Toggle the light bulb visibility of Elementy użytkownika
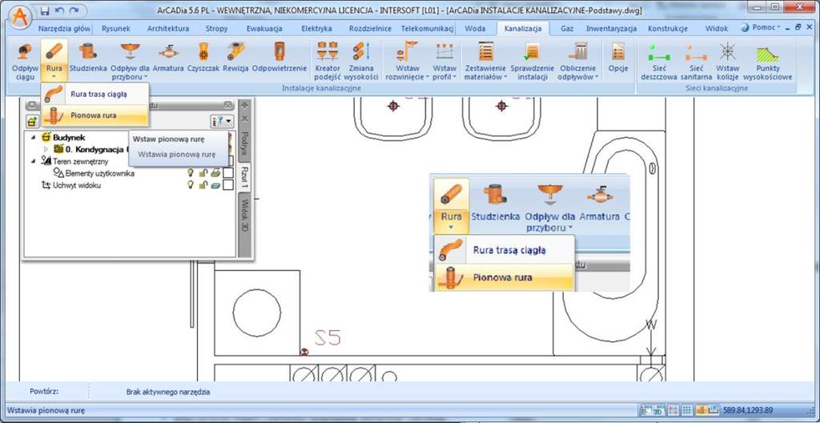This screenshot has height=423, width=820. tap(191, 173)
